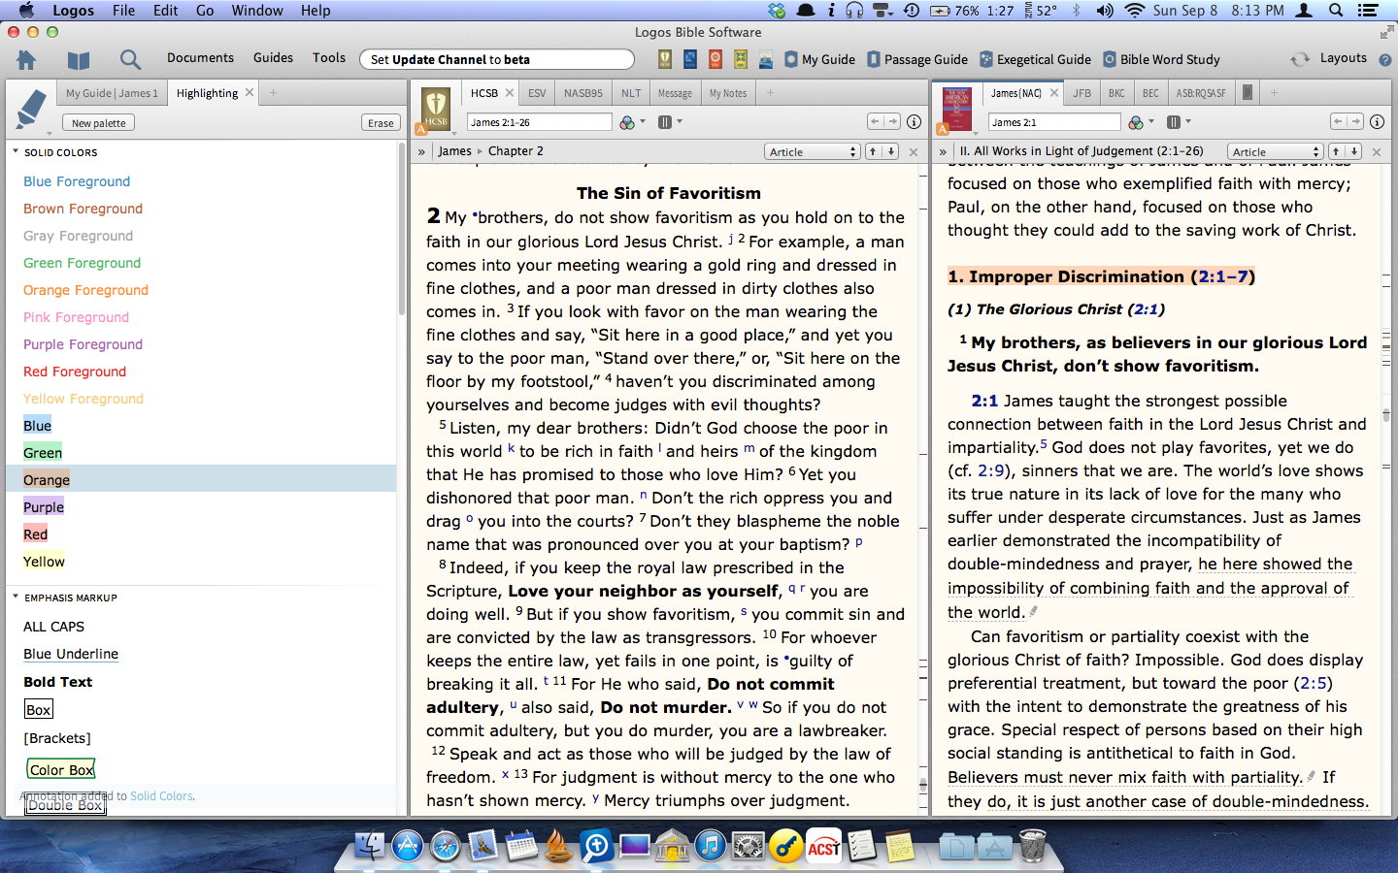
Task: Go forward in HCSB panel history
Action: pyautogui.click(x=892, y=121)
